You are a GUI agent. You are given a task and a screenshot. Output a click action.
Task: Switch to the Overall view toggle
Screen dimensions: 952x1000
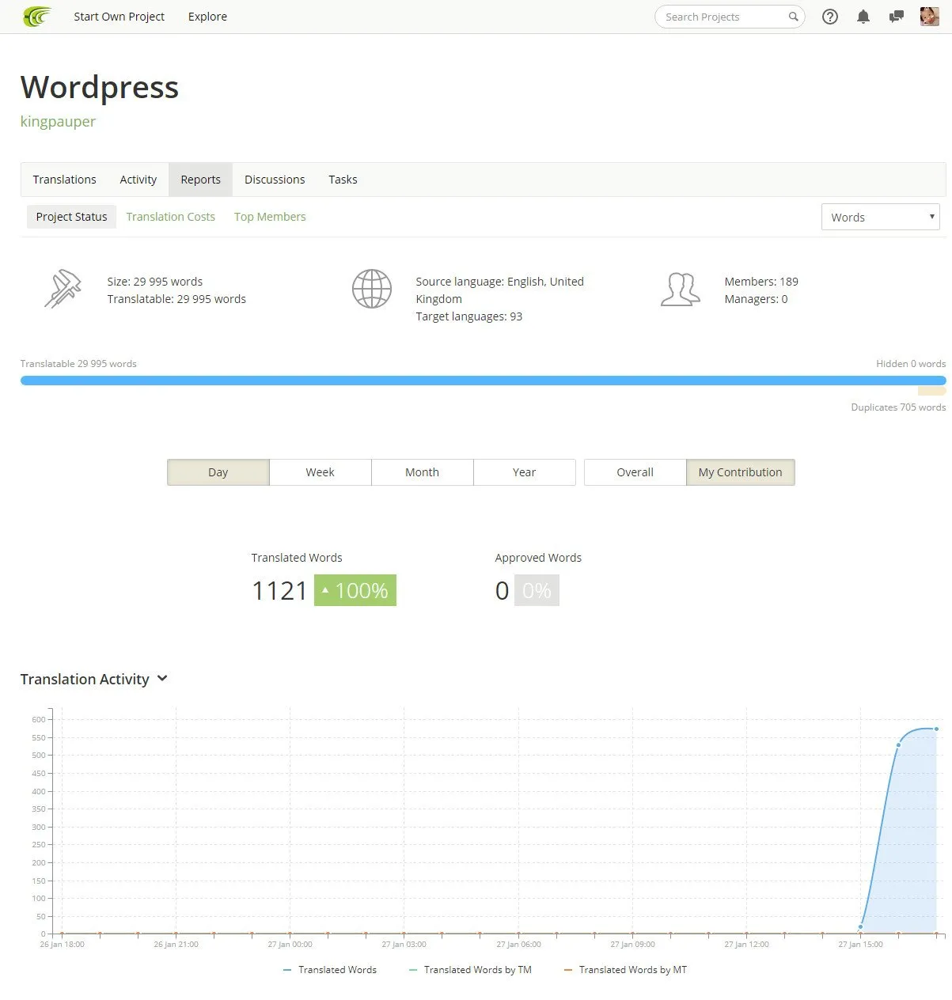pos(635,472)
